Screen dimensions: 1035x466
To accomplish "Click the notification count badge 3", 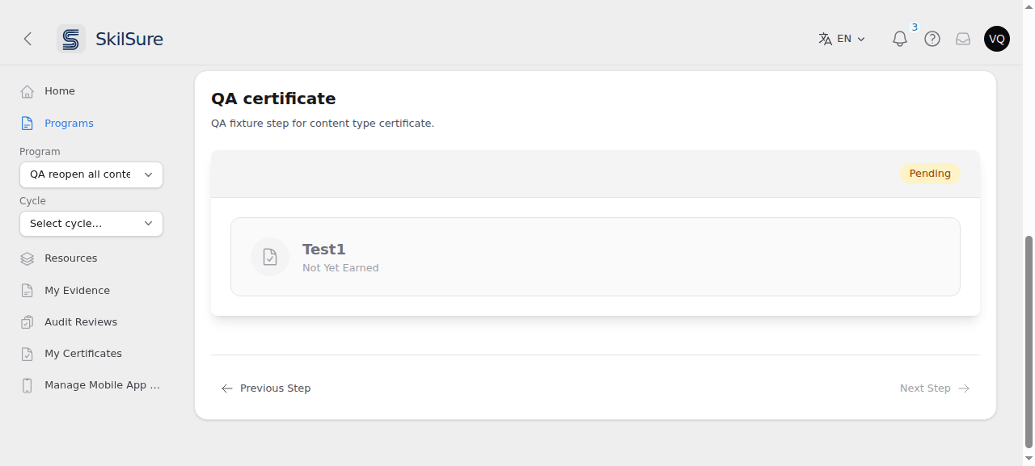I will [x=915, y=27].
